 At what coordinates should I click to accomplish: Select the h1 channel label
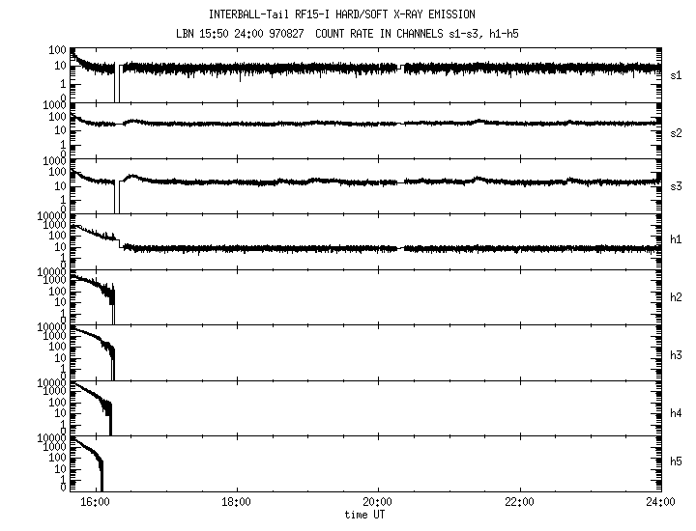(676, 241)
